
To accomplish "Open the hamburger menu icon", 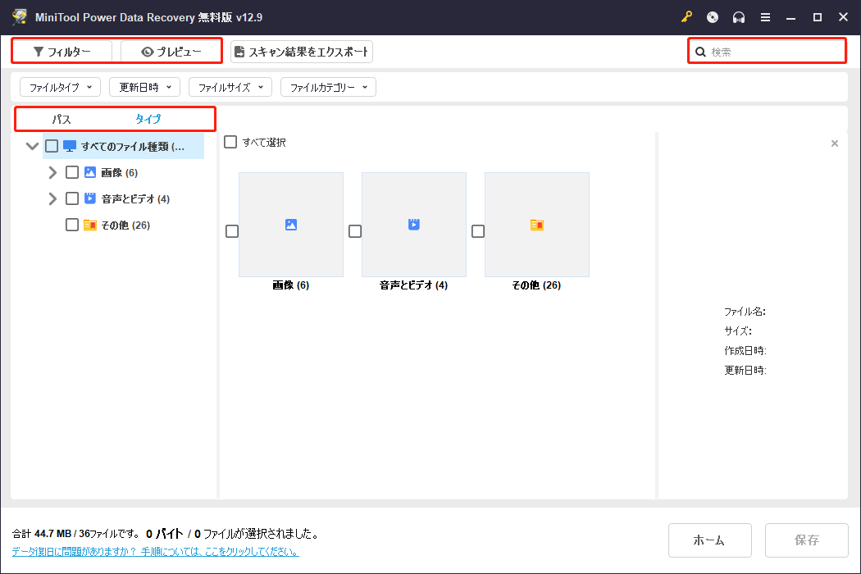I will 765,17.
